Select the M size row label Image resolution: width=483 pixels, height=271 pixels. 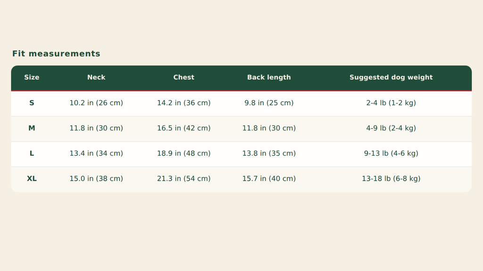coord(32,128)
